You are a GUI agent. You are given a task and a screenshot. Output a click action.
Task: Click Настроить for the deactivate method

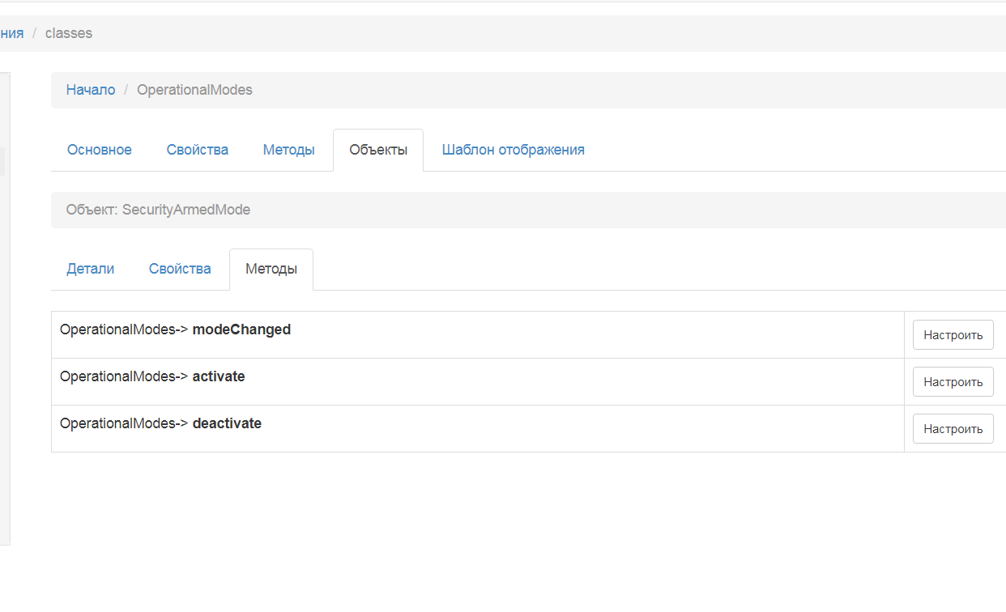[x=953, y=429]
